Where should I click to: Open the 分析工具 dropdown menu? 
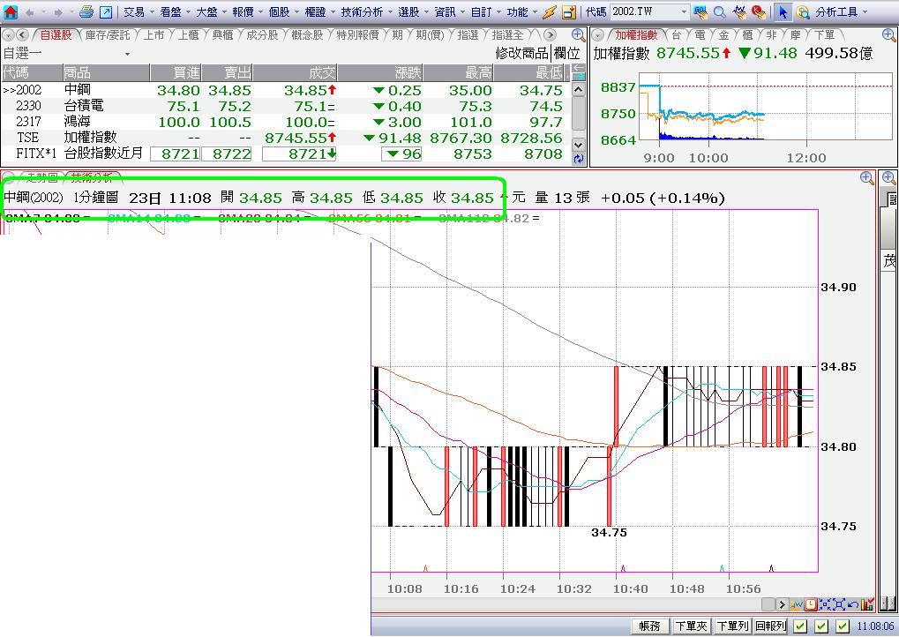[841, 11]
